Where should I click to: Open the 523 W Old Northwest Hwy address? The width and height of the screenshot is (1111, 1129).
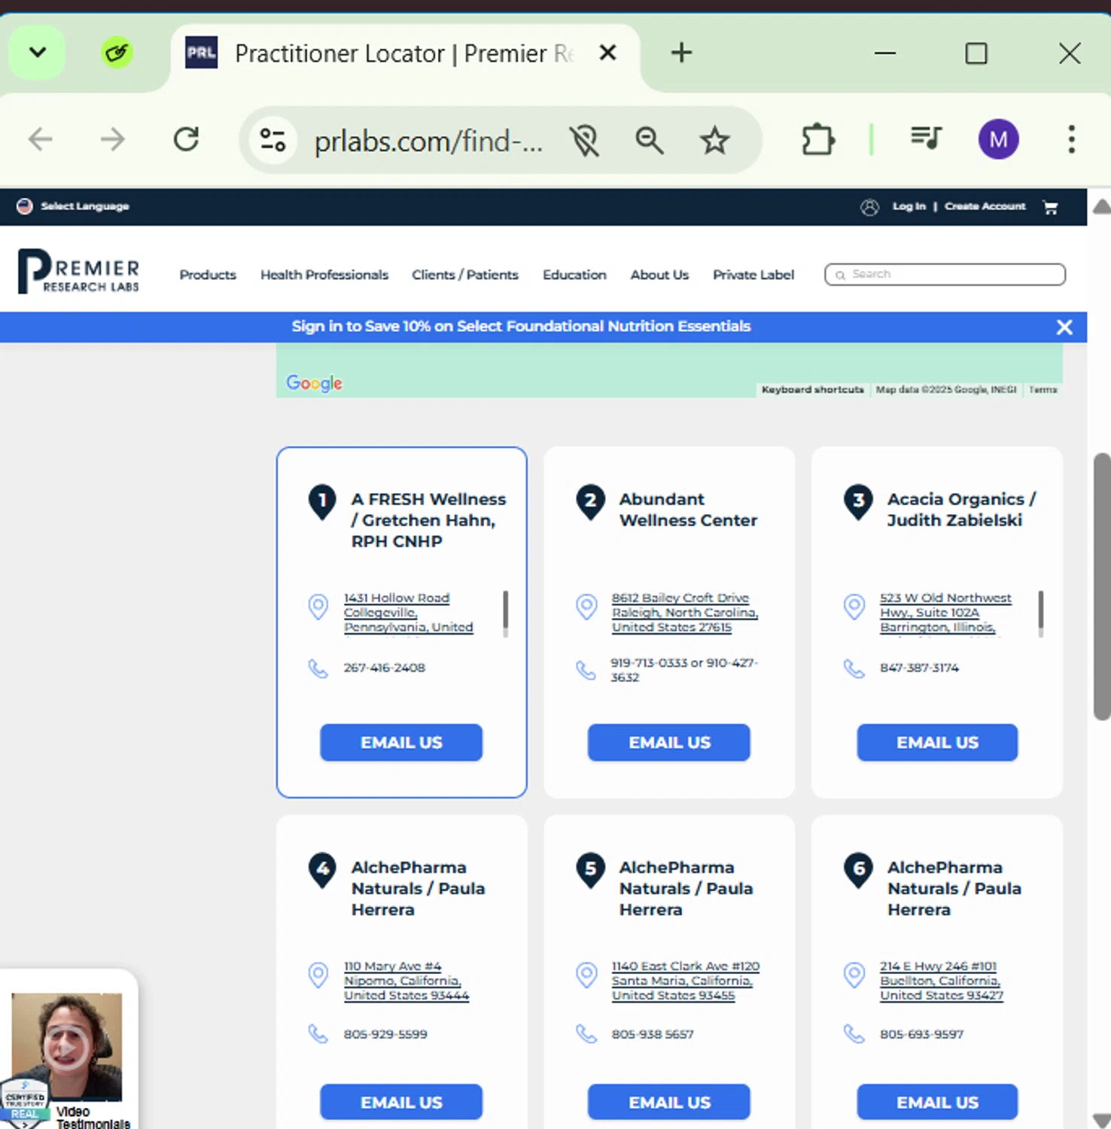[x=946, y=613]
